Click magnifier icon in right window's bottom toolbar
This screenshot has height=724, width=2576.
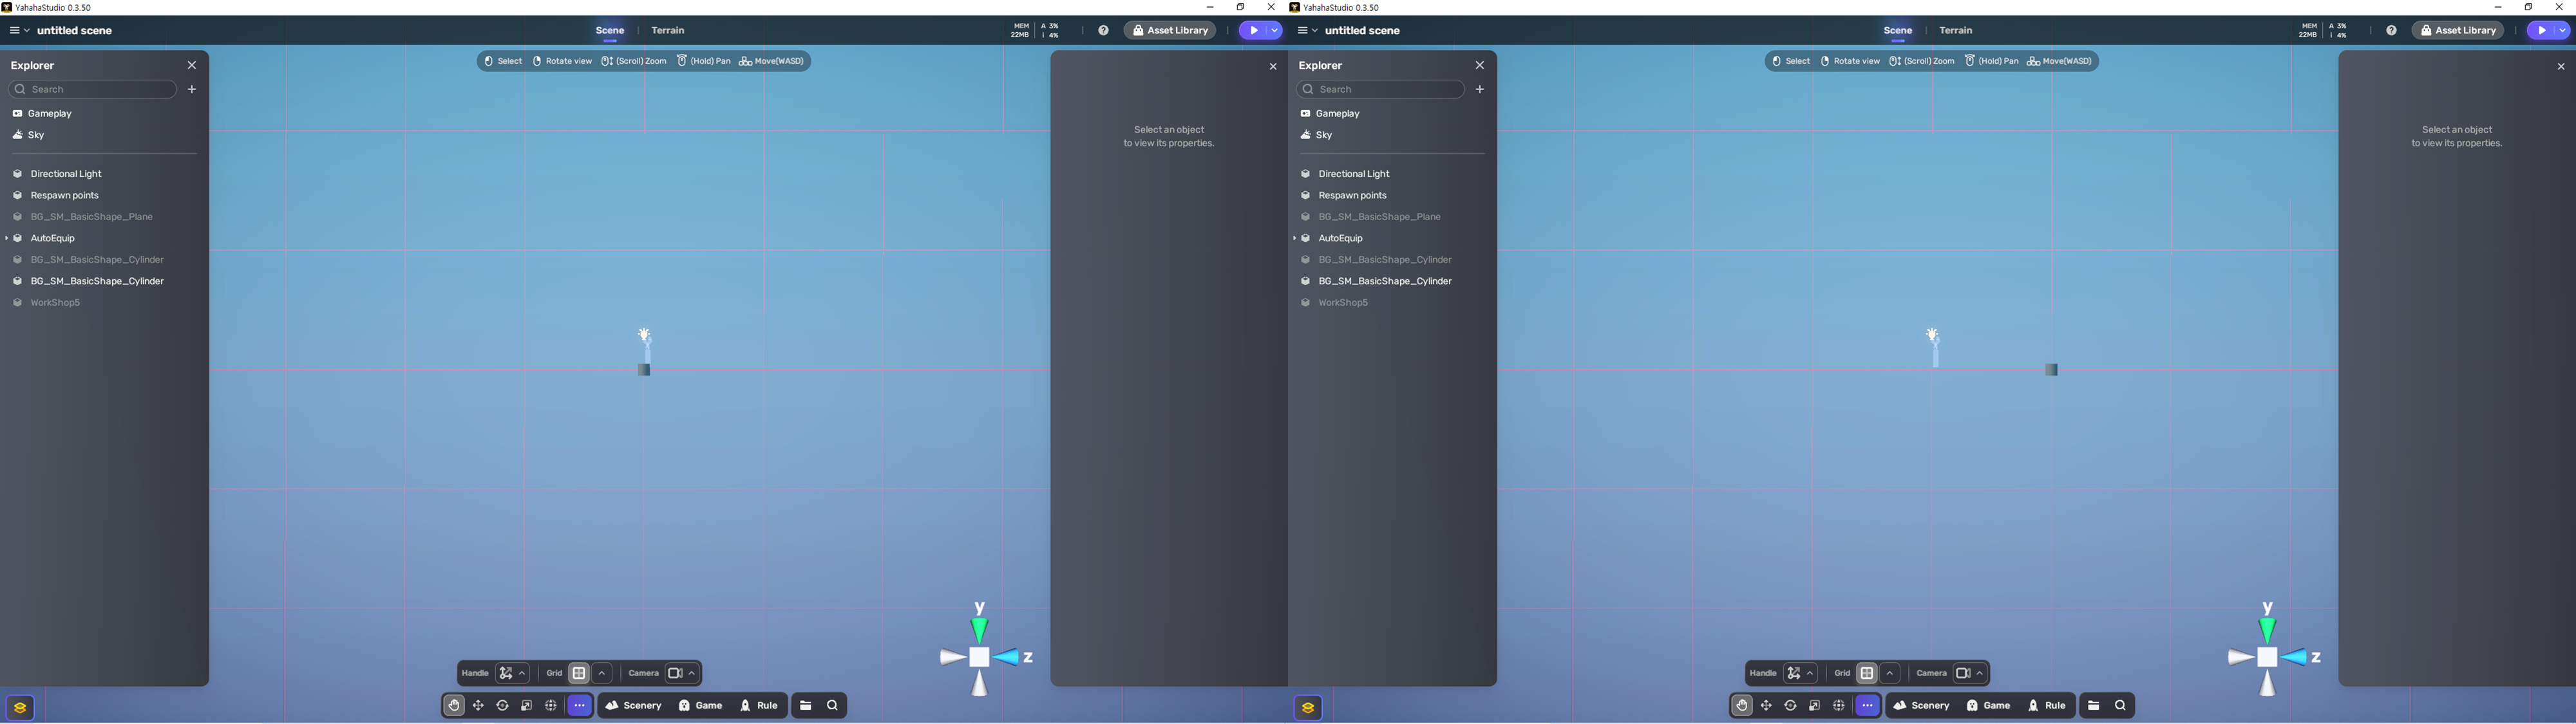pyautogui.click(x=2120, y=706)
